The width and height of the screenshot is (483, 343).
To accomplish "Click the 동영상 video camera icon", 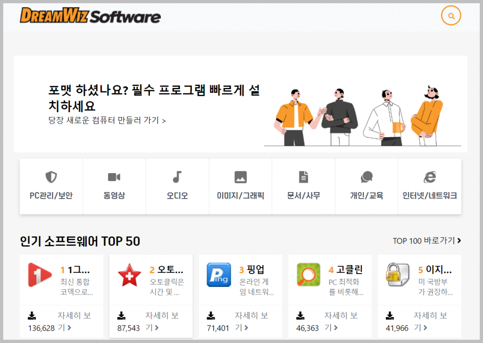I will tap(114, 177).
